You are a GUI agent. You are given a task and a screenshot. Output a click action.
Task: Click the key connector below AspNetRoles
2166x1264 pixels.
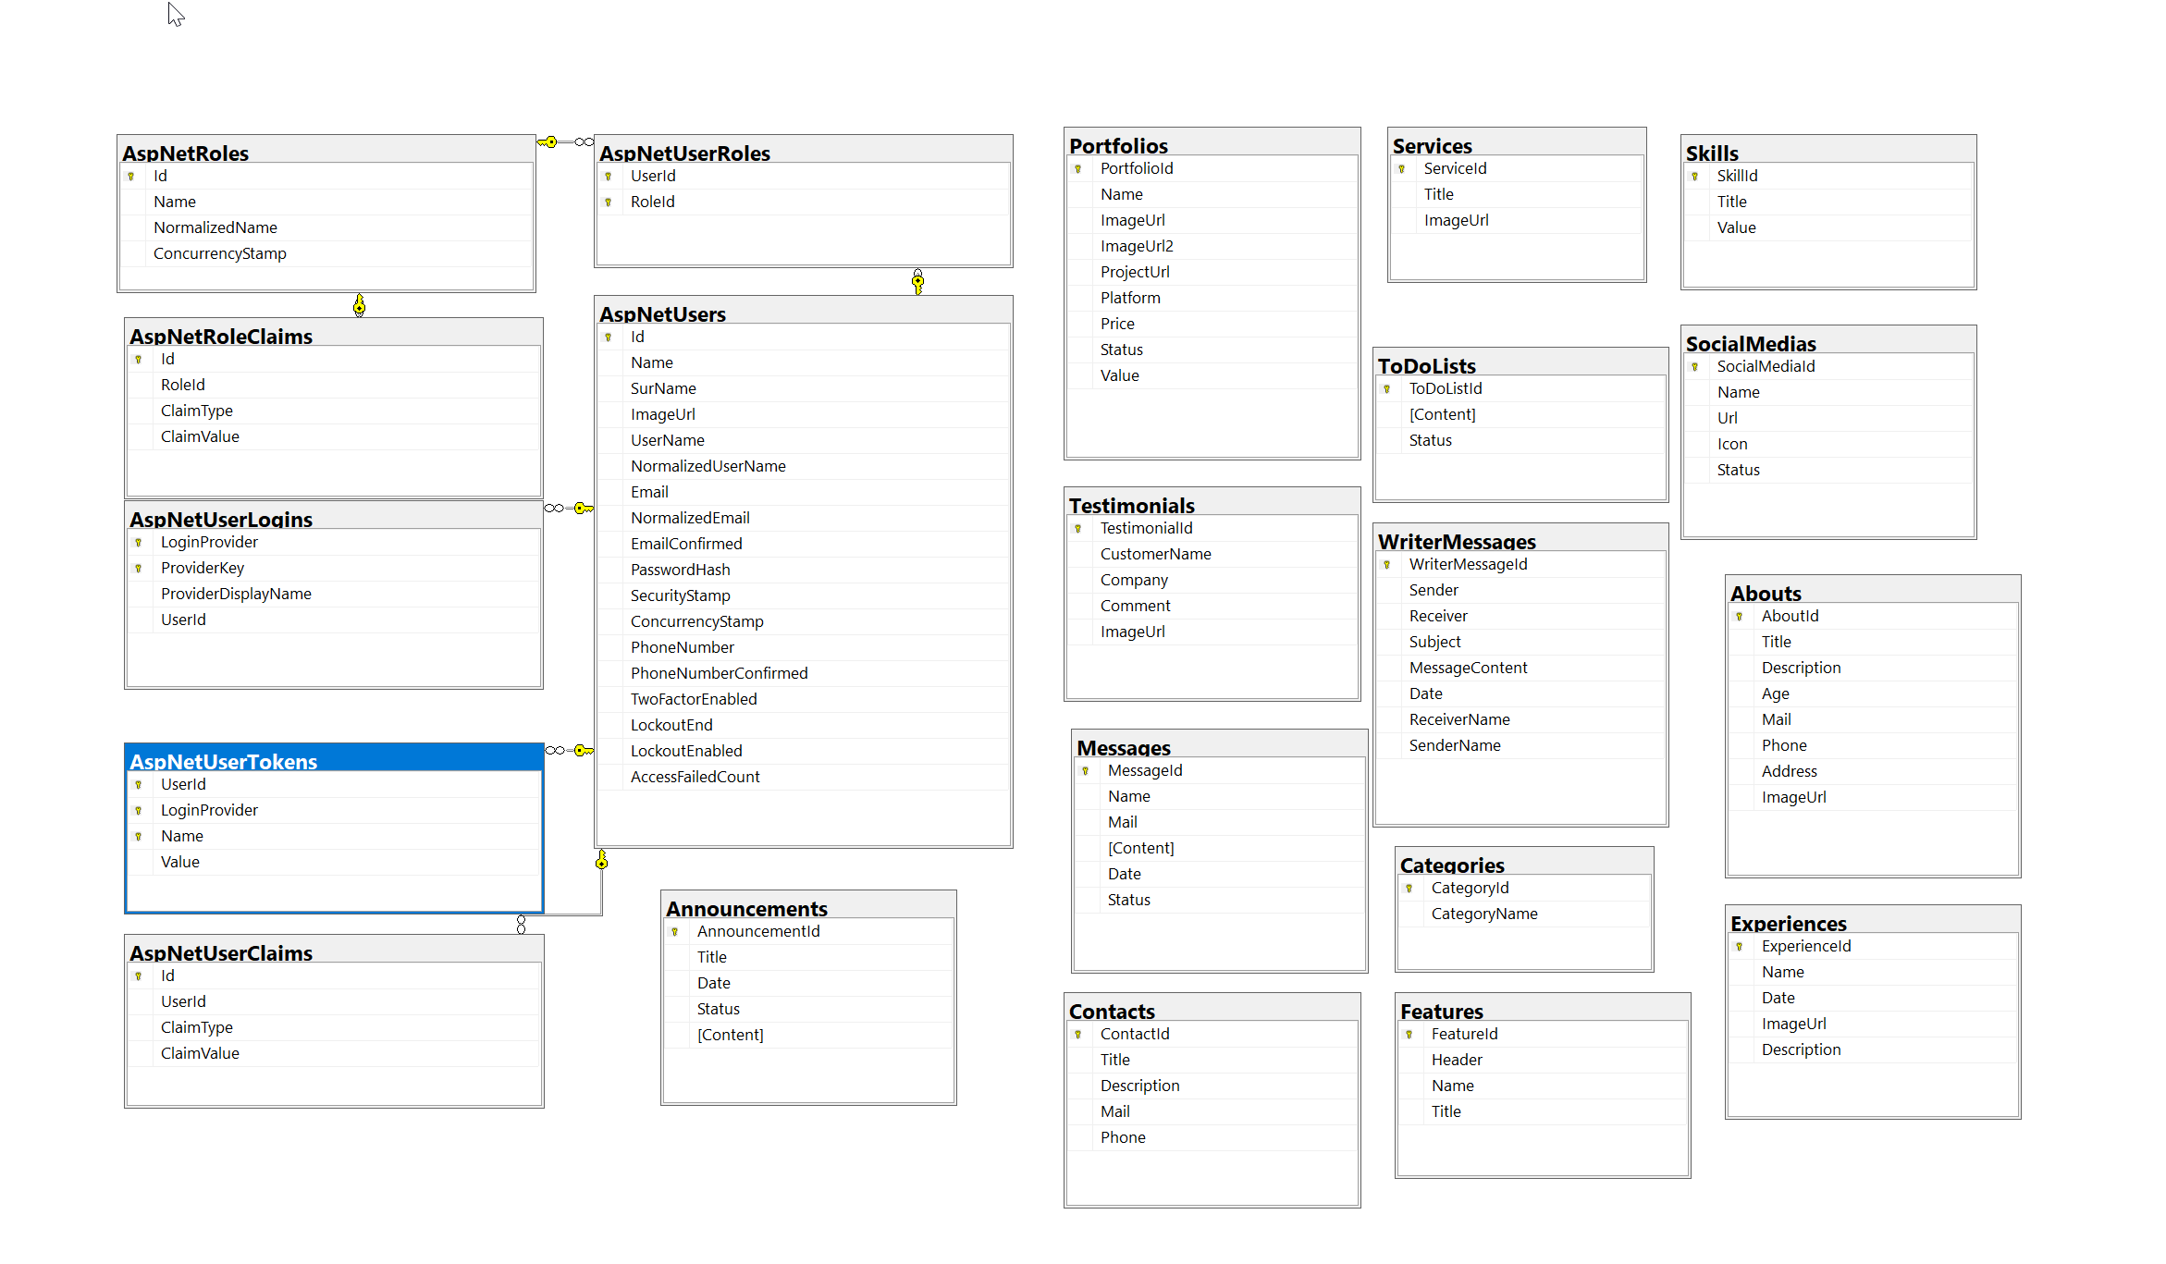tap(359, 305)
